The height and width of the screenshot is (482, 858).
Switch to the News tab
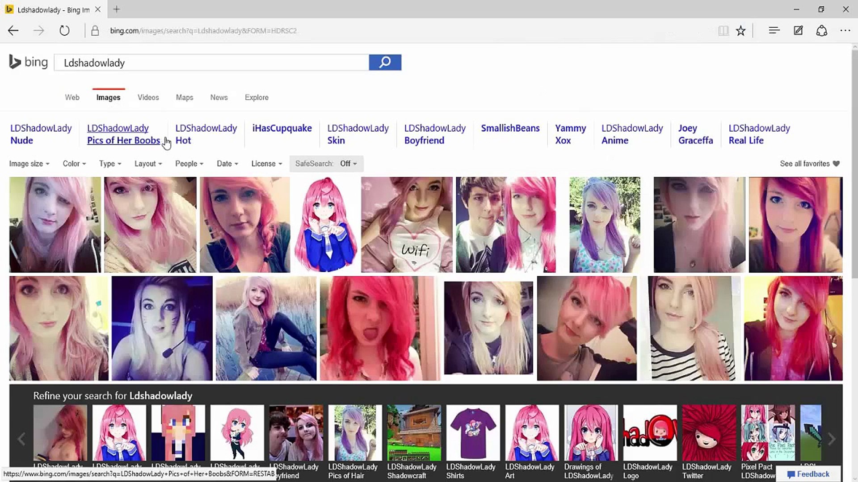coord(219,97)
